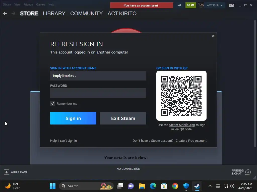Screen dimensions: 257x192
Task: Open the Friends menu
Action: point(28,4)
